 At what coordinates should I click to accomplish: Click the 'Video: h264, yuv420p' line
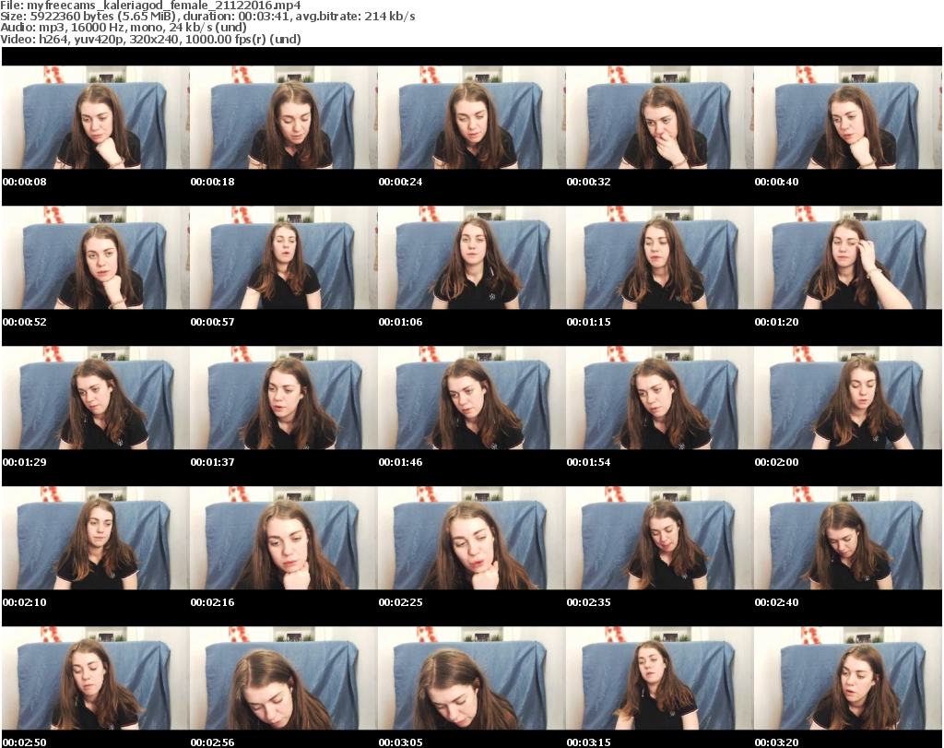pos(150,39)
